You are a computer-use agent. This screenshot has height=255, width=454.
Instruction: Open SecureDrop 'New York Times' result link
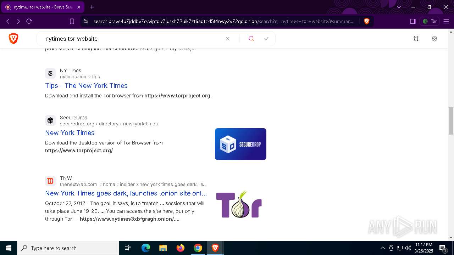(x=70, y=133)
